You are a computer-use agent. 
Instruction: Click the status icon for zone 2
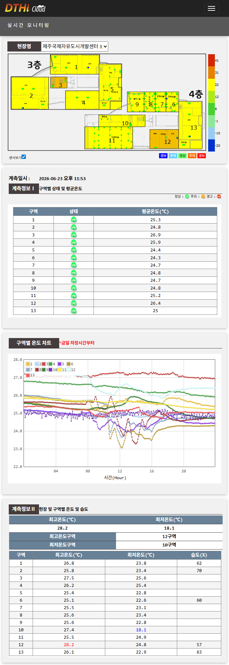click(x=74, y=227)
